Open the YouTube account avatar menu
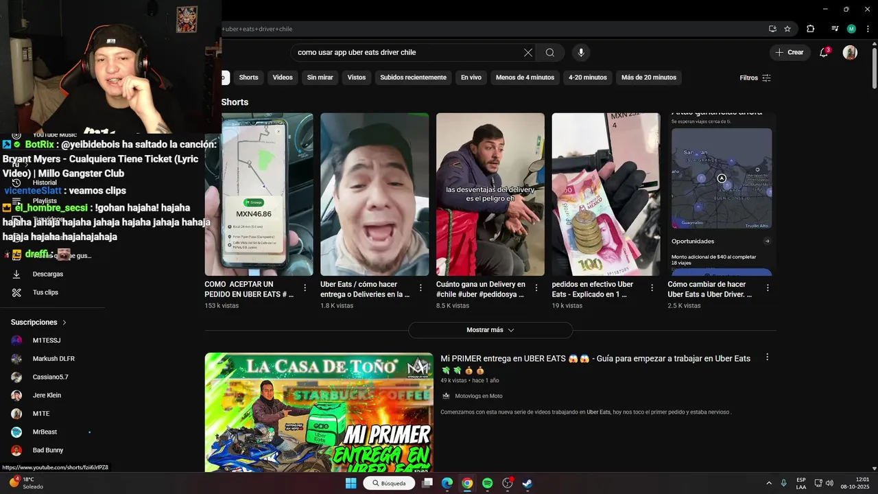Image resolution: width=878 pixels, height=494 pixels. click(x=850, y=53)
